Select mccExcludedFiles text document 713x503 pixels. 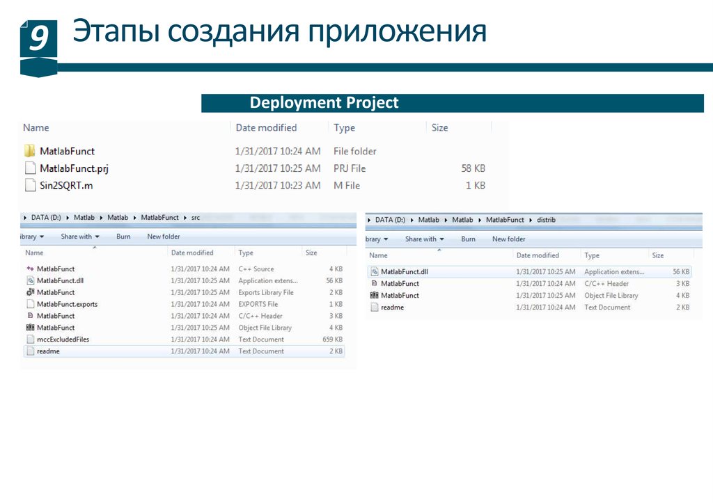63,340
